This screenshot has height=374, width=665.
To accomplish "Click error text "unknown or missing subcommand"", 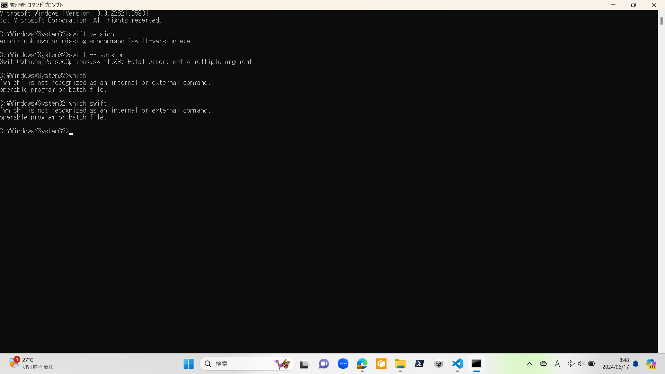I will coord(74,41).
